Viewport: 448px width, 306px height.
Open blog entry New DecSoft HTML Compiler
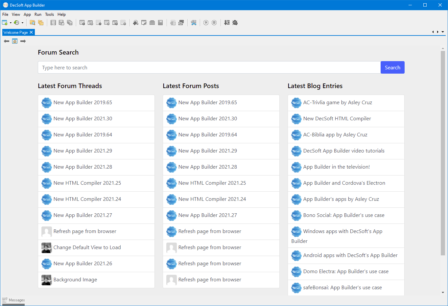[x=346, y=119]
